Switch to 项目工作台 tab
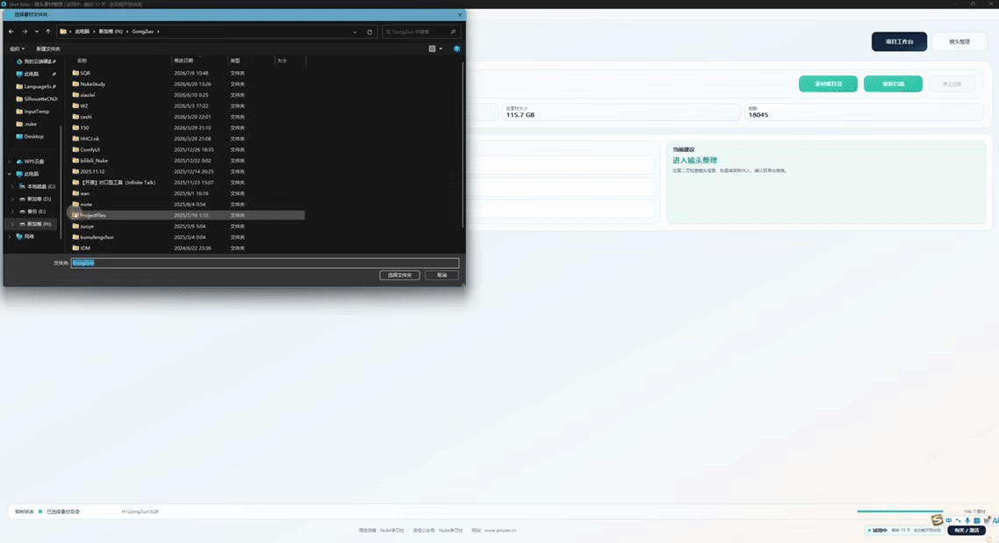 899,41
